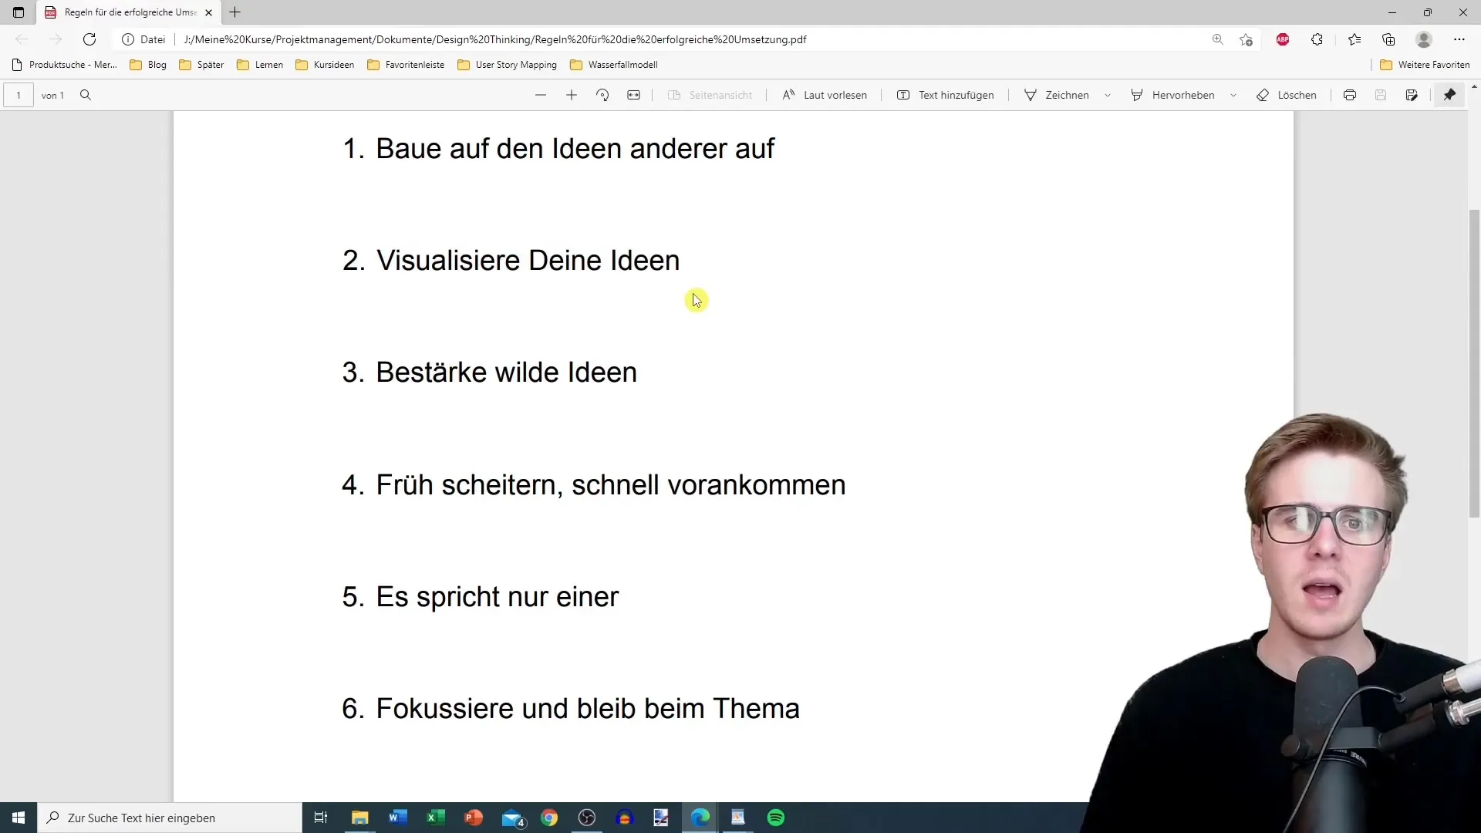Enable fit-to-page view toggle

(633, 95)
